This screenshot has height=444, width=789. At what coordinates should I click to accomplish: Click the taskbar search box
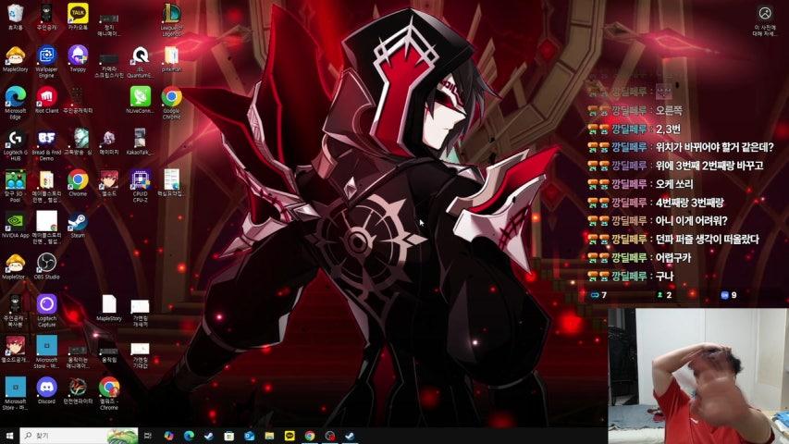(79, 436)
